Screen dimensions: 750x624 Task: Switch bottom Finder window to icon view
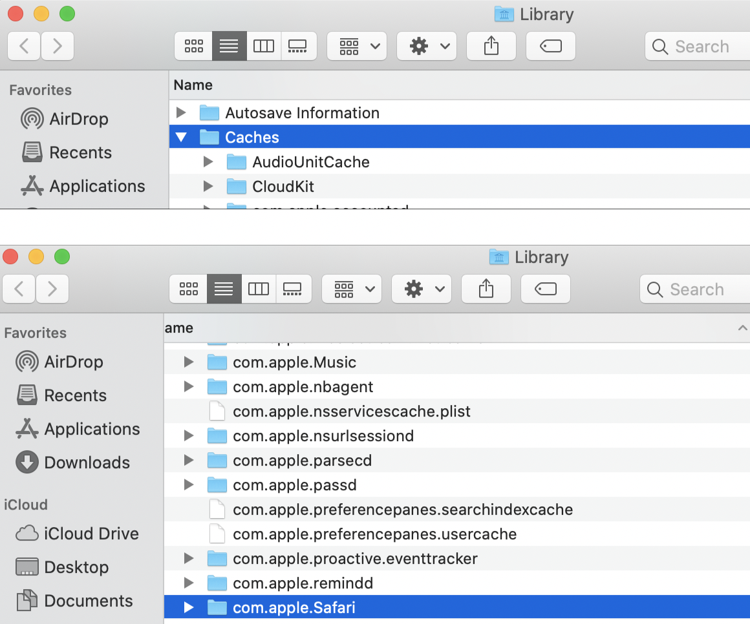point(188,289)
